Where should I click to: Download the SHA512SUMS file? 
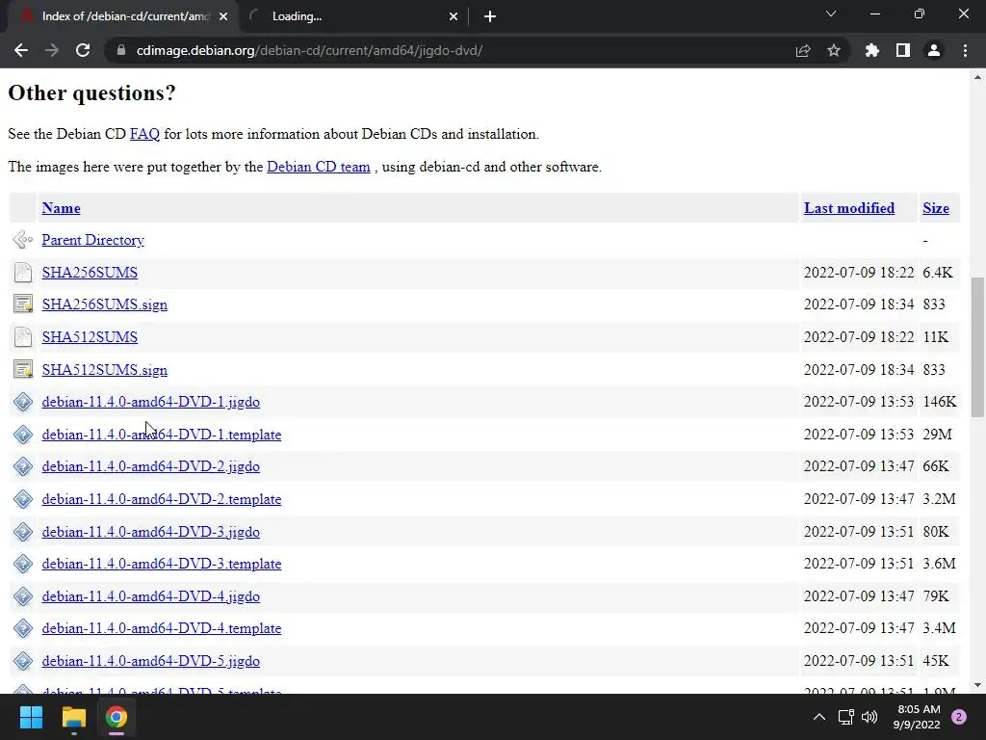point(90,337)
